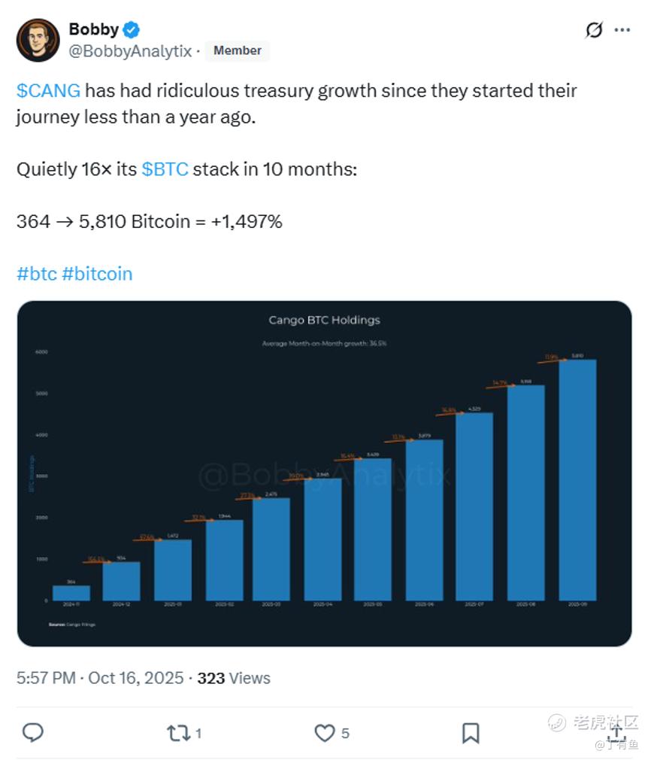Image resolution: width=651 pixels, height=760 pixels.
Task: Reply to the tweet via comment icon
Action: [32, 732]
